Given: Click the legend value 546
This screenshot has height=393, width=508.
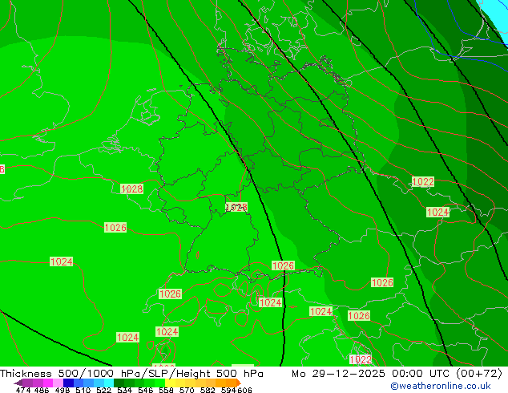Looking at the screenshot, I should (x=146, y=390).
